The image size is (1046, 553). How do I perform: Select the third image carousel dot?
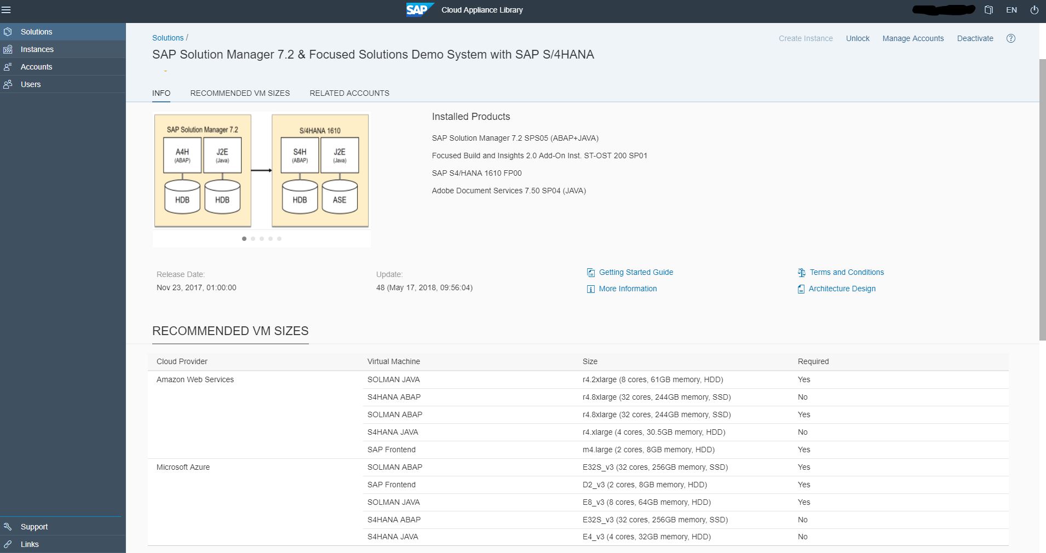[x=262, y=239]
